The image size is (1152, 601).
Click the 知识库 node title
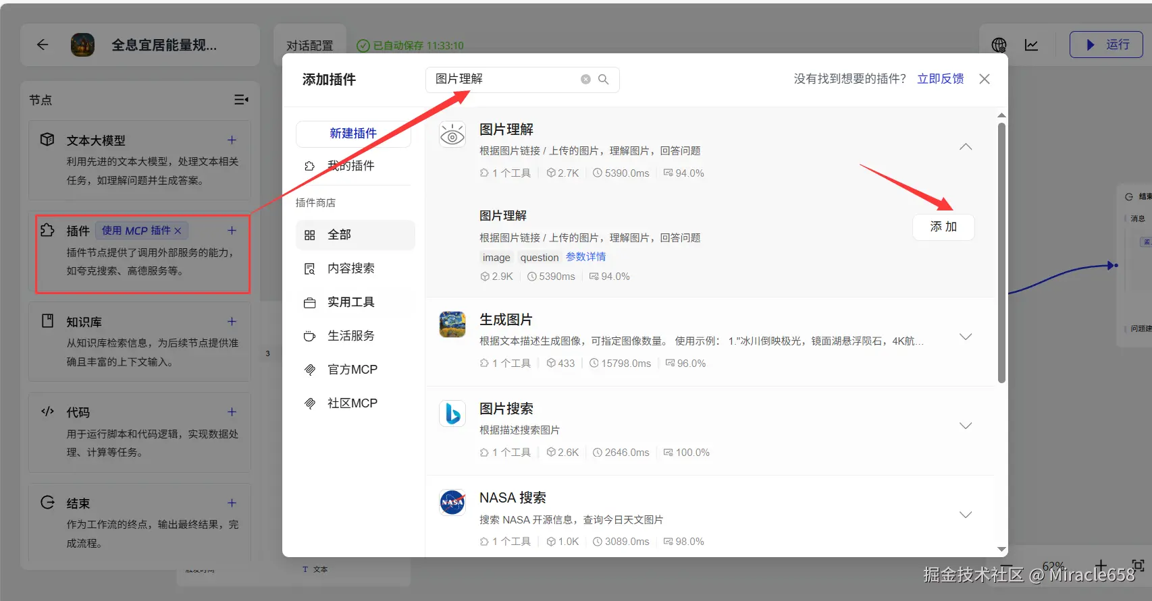(x=84, y=322)
